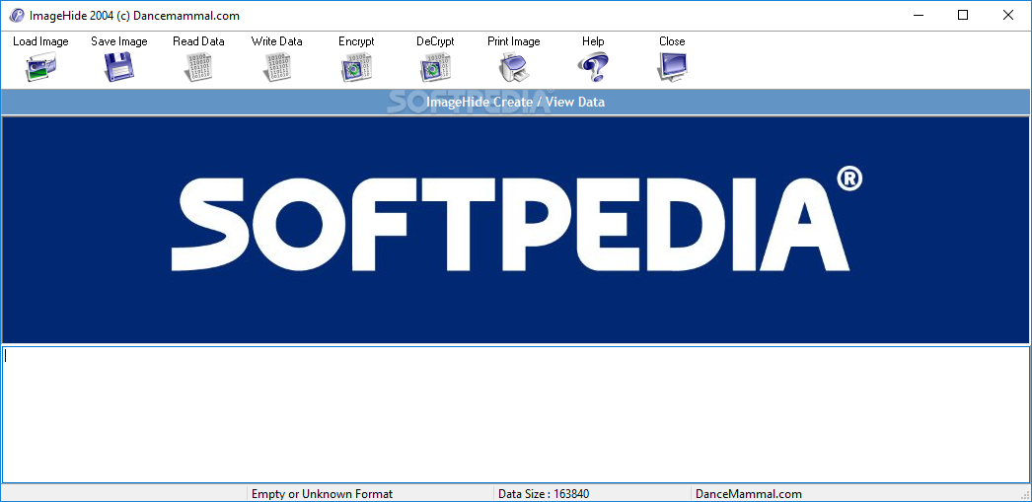Click the Load Image picture icon
Viewport: 1032px width, 502px height.
tap(40, 67)
